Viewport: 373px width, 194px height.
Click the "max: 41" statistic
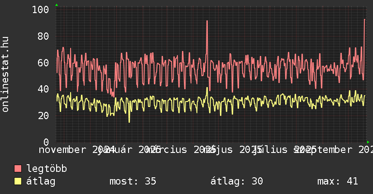coord(337,181)
